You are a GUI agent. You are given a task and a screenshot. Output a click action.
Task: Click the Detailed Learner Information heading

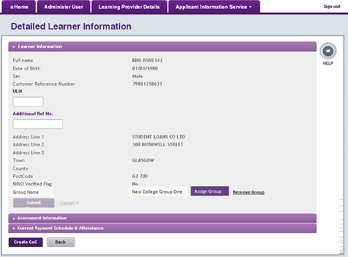71,26
